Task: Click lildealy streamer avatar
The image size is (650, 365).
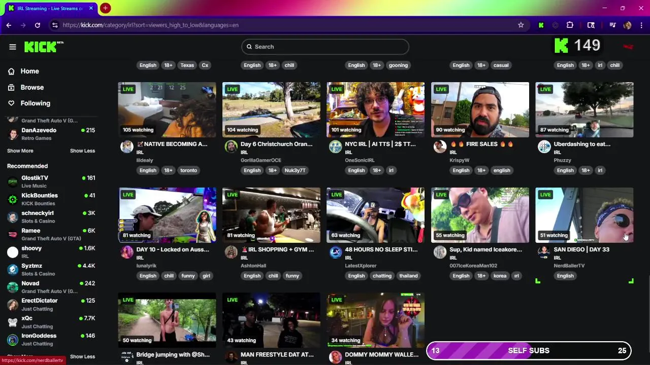Action: (127, 147)
